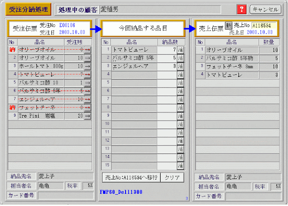This screenshot has height=206, width=288.
Task: Move ホールトマト 300g row with its arrow button
Action: pos(88,66)
